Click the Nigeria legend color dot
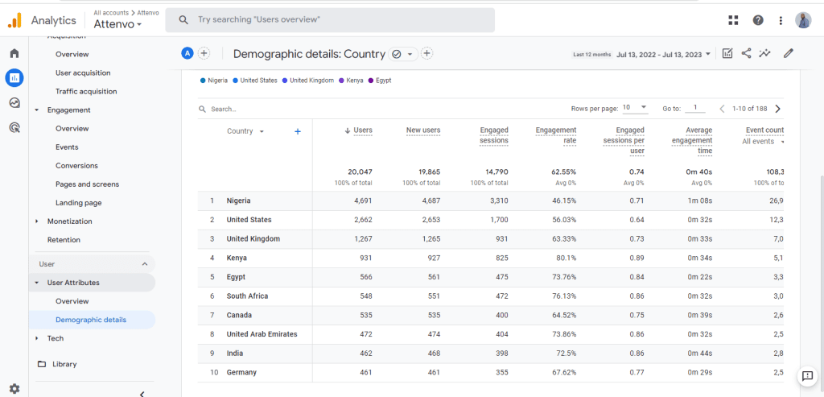Viewport: 824px width, 397px height. [x=203, y=81]
